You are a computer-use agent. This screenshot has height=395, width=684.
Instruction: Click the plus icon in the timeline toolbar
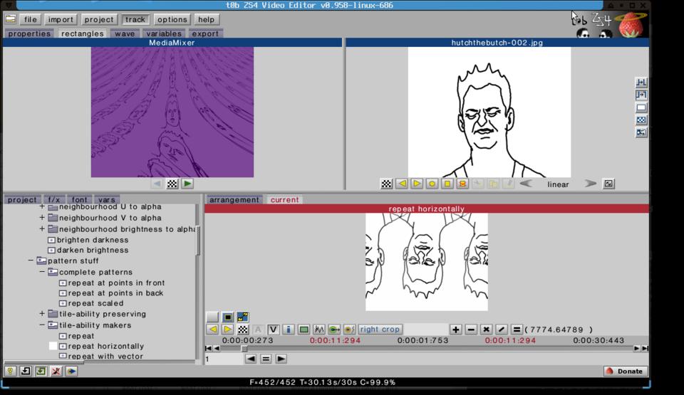455,330
